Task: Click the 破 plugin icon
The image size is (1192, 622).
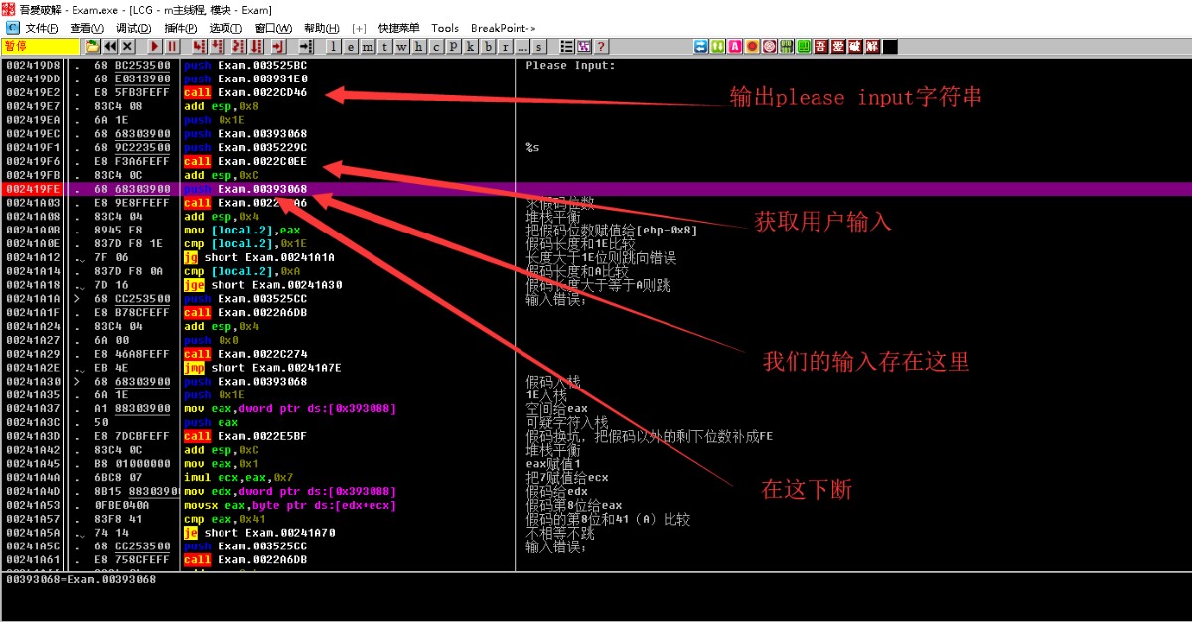Action: pyautogui.click(x=854, y=46)
